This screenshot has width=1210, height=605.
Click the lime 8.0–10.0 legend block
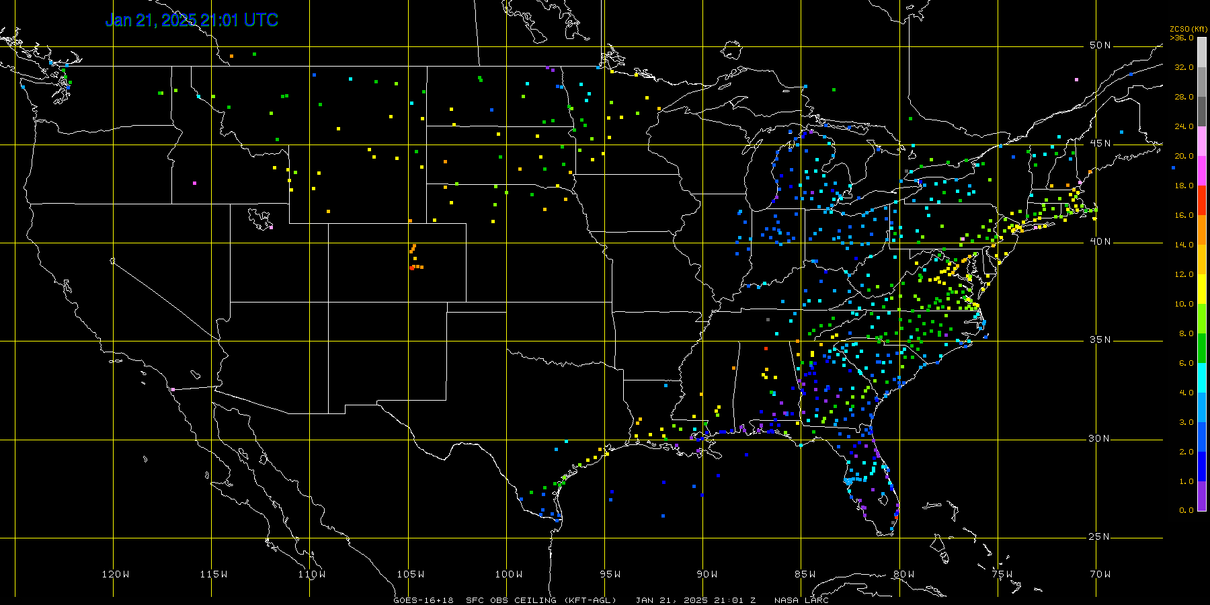click(x=1202, y=319)
